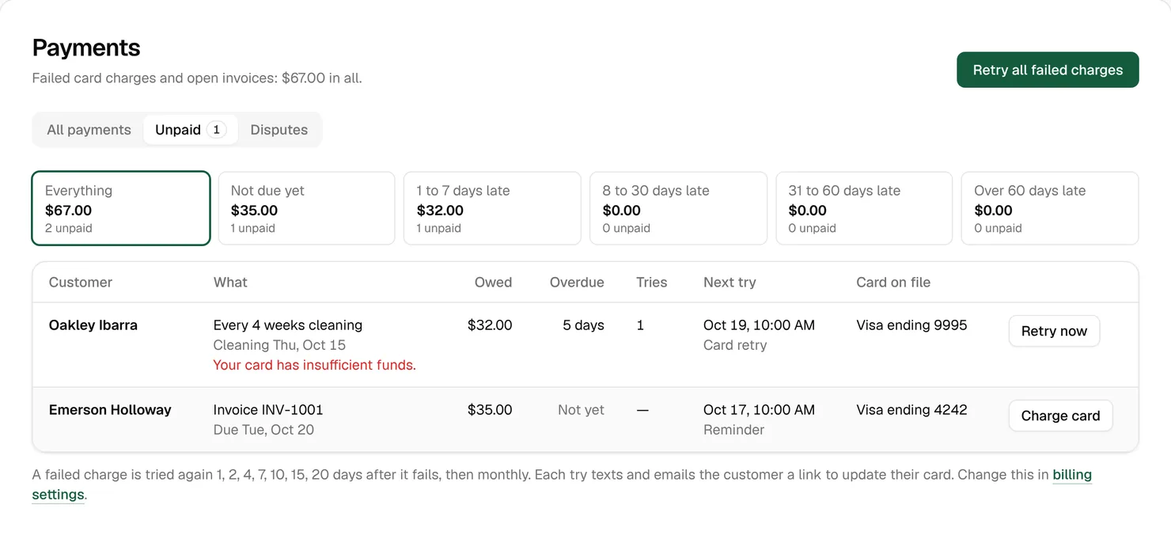Switch to the All payments tab
The width and height of the screenshot is (1171, 558).
[89, 130]
